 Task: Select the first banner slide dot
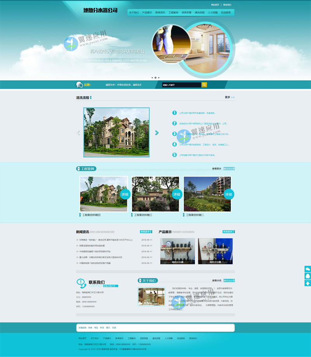(x=152, y=78)
